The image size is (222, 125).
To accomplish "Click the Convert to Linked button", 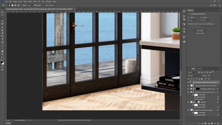I will click(x=200, y=33).
